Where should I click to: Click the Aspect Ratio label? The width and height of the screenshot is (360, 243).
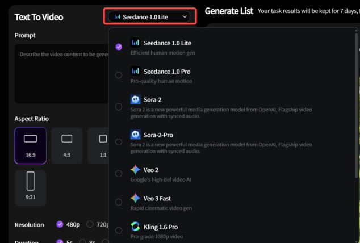[x=31, y=119]
